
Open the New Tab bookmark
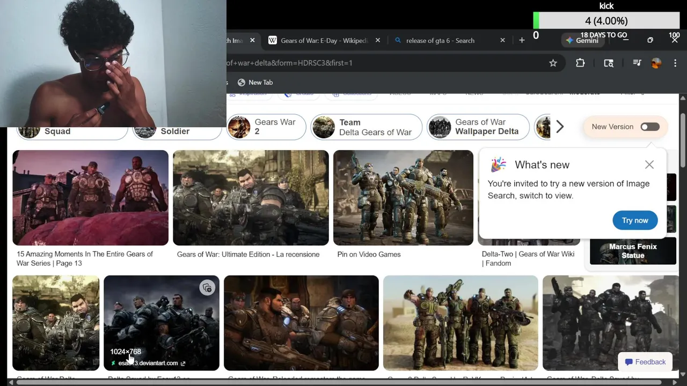pos(255,82)
